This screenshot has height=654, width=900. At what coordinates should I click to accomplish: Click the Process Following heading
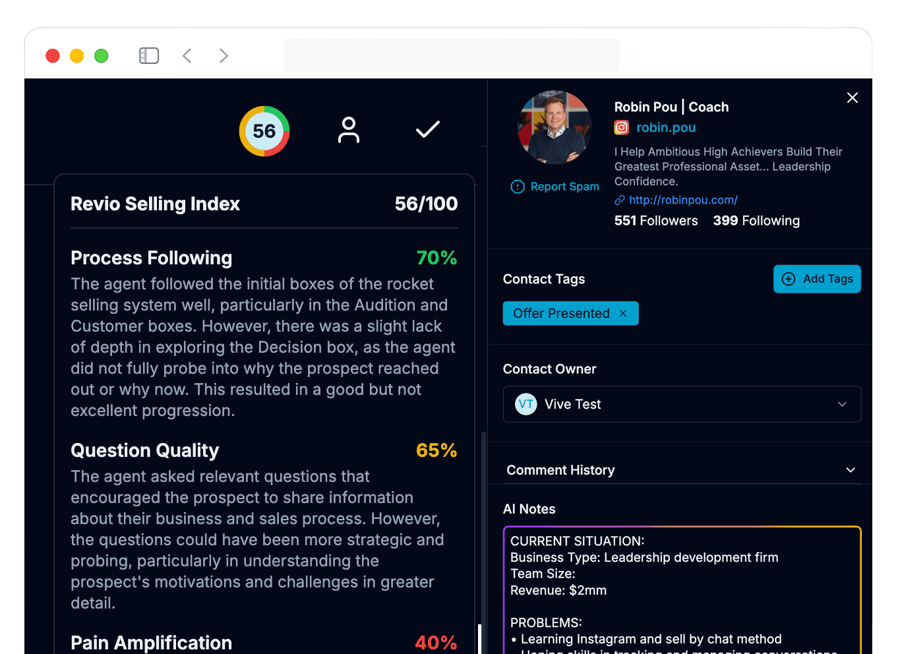(x=151, y=258)
